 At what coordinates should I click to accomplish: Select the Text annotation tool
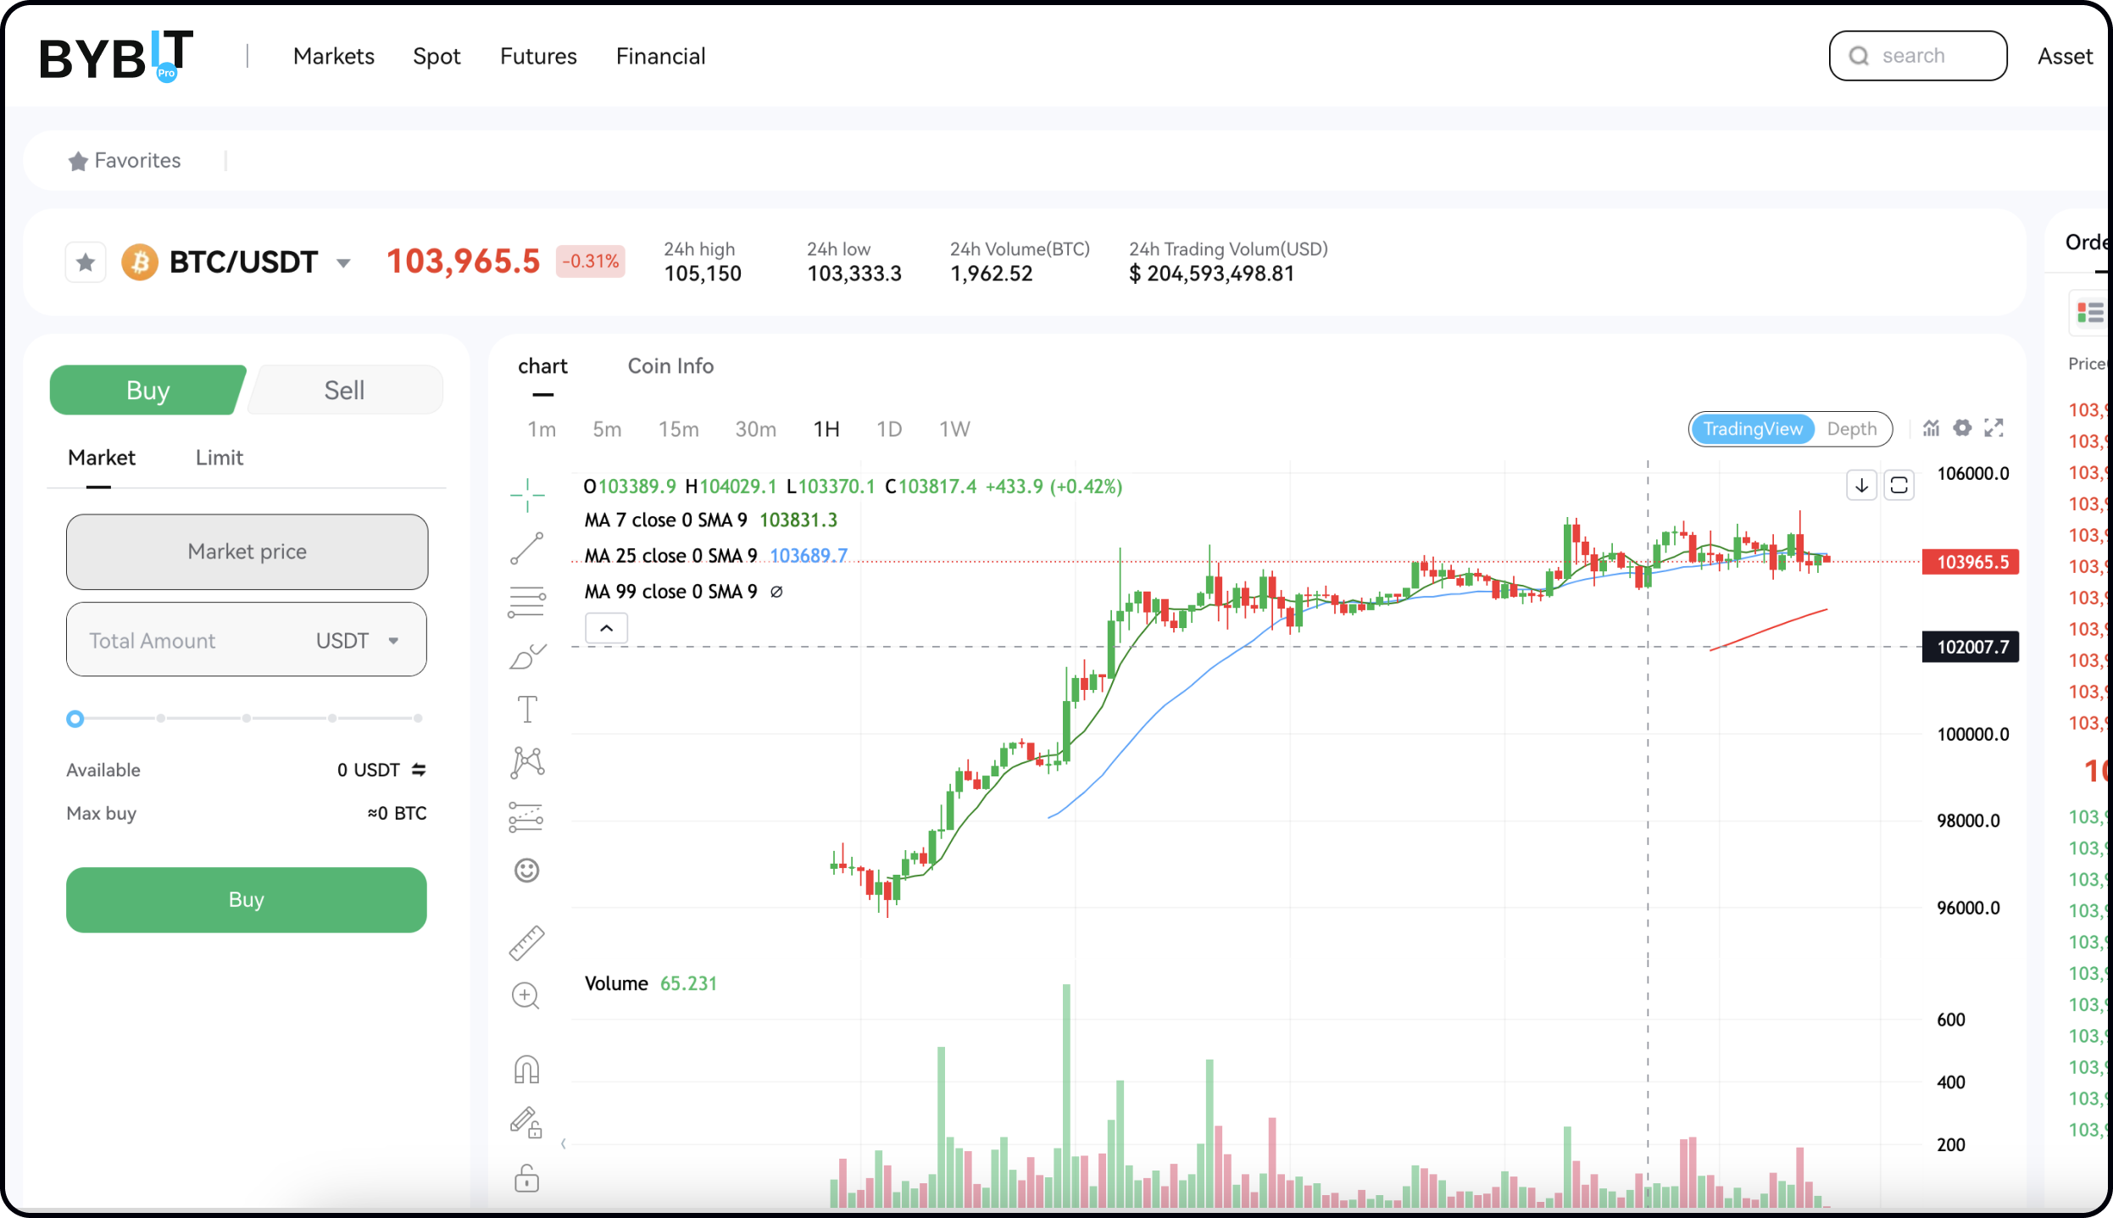tap(527, 709)
